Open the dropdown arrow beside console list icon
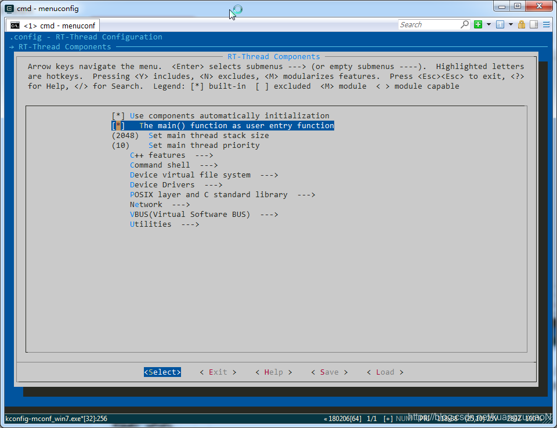Viewport: 557px width, 428px height. [x=511, y=24]
